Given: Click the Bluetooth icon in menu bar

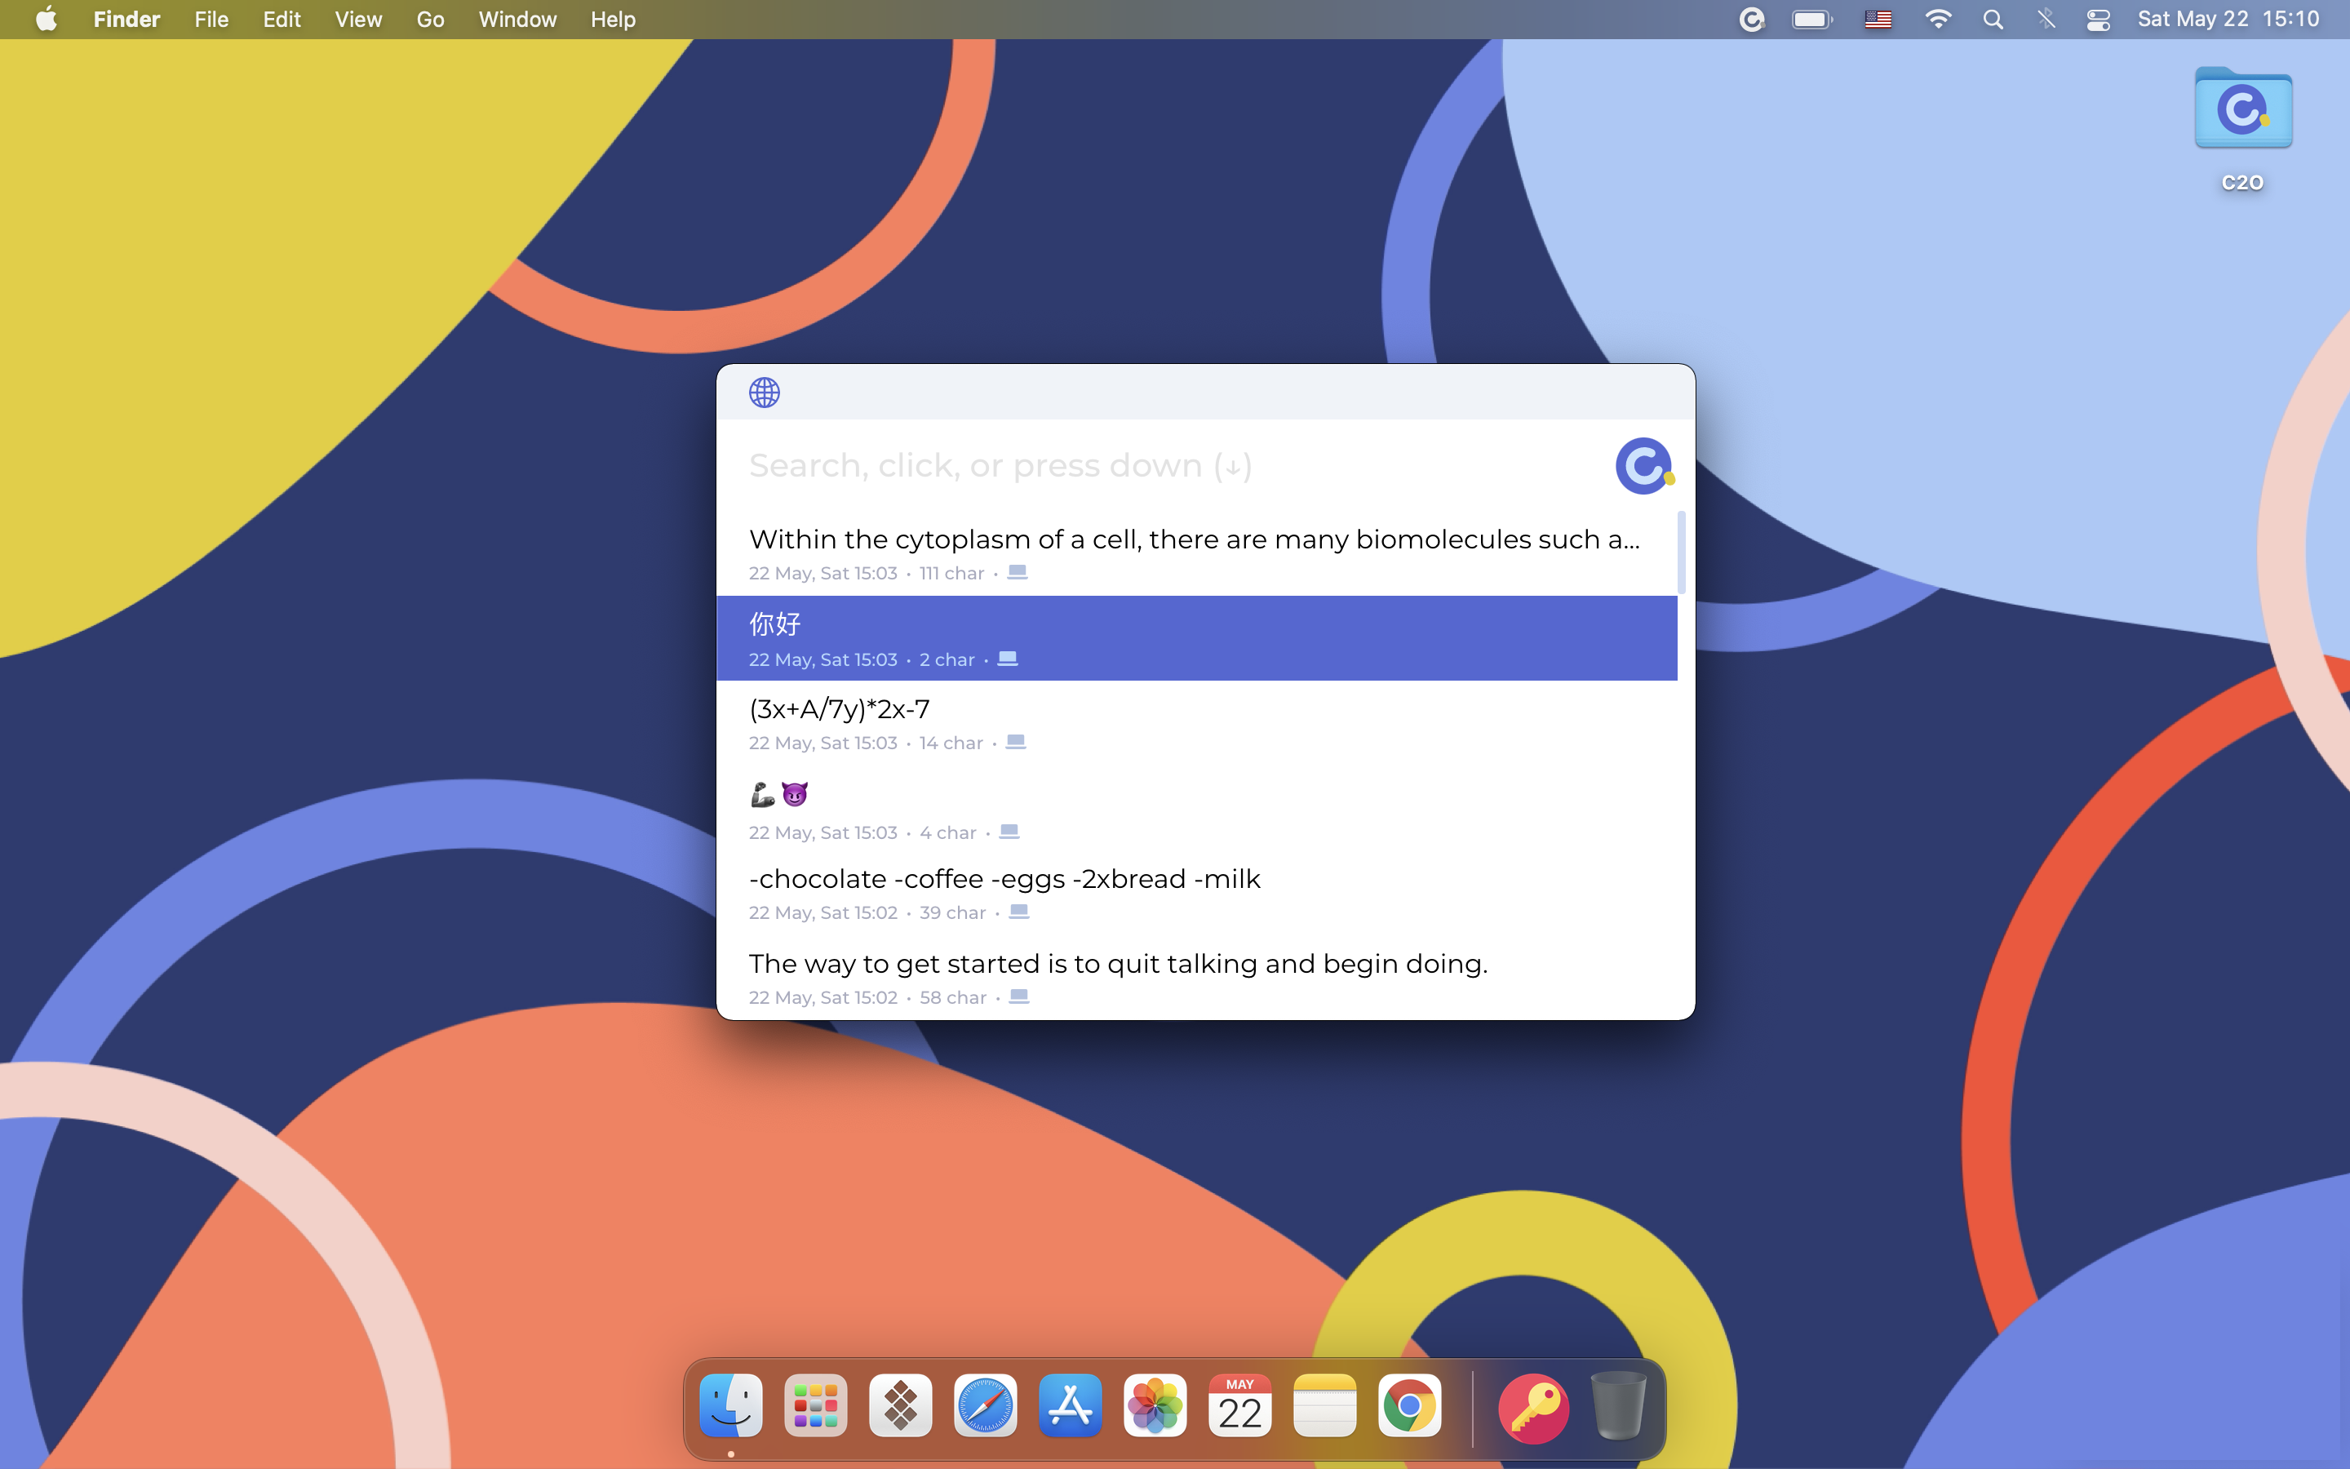Looking at the screenshot, I should 2045,20.
